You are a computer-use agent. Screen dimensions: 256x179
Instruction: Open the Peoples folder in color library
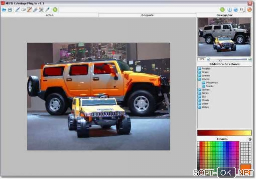click(204, 69)
